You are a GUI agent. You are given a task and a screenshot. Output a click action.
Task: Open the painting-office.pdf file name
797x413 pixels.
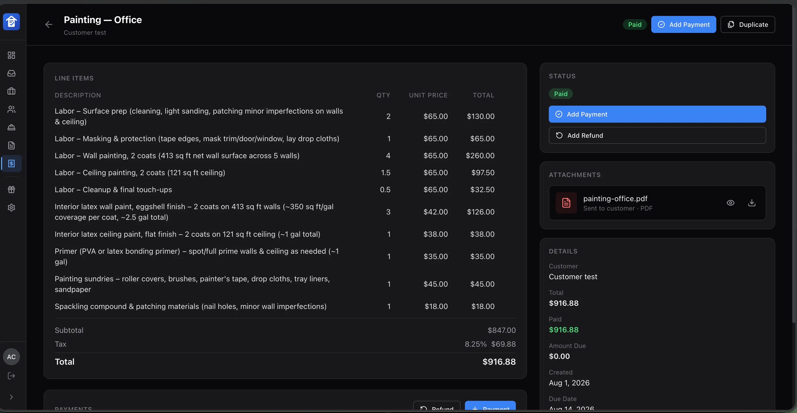point(615,199)
